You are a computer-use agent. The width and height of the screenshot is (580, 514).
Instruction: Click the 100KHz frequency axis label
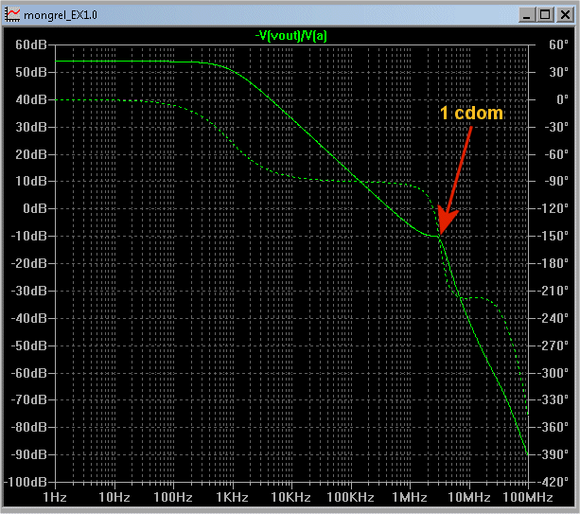(350, 497)
